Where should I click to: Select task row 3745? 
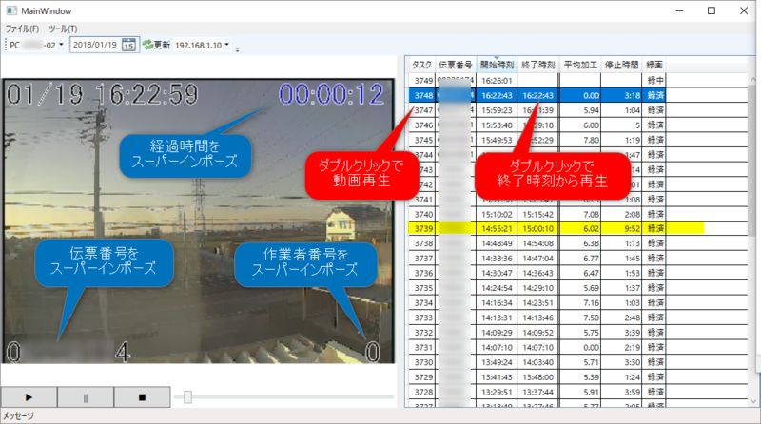(x=537, y=140)
